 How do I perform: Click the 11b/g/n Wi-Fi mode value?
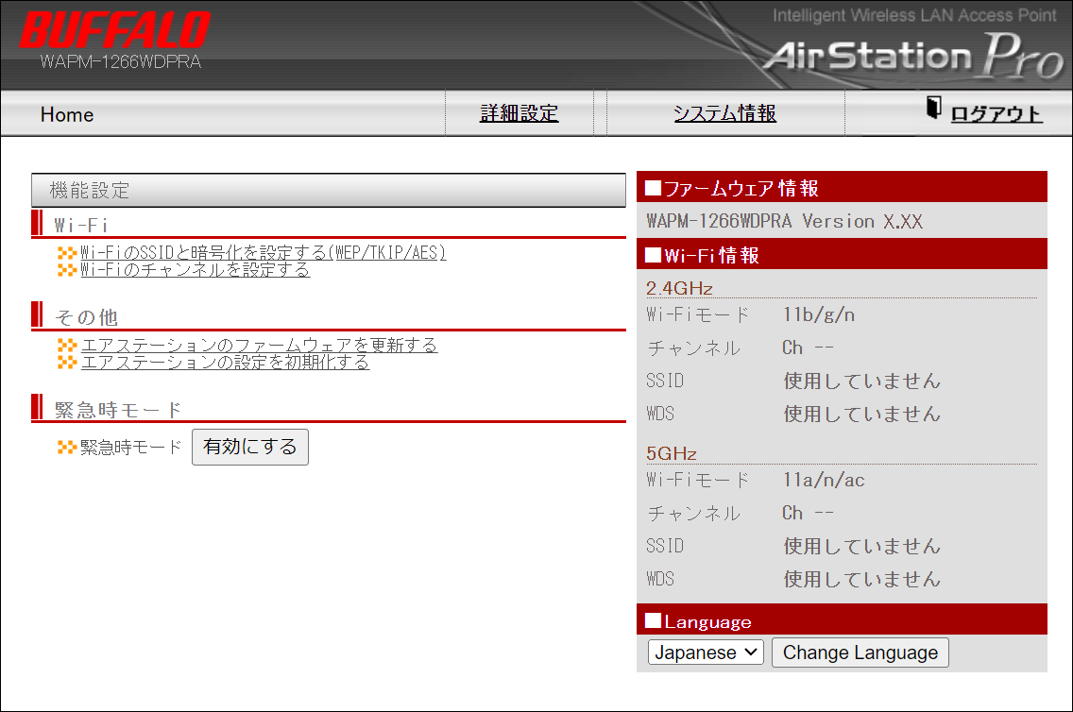[x=819, y=315]
